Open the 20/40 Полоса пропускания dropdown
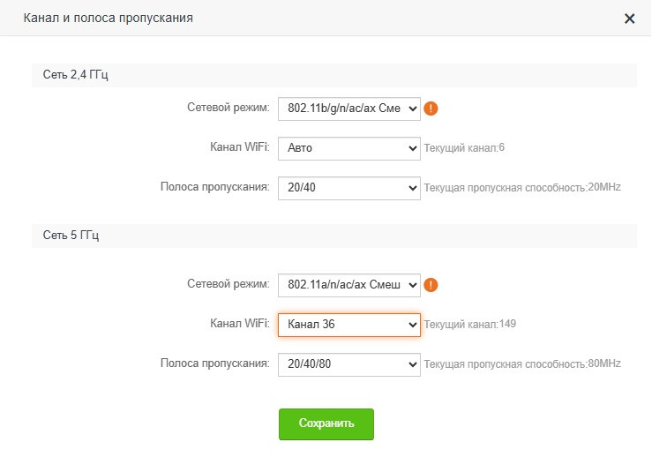 pos(349,188)
